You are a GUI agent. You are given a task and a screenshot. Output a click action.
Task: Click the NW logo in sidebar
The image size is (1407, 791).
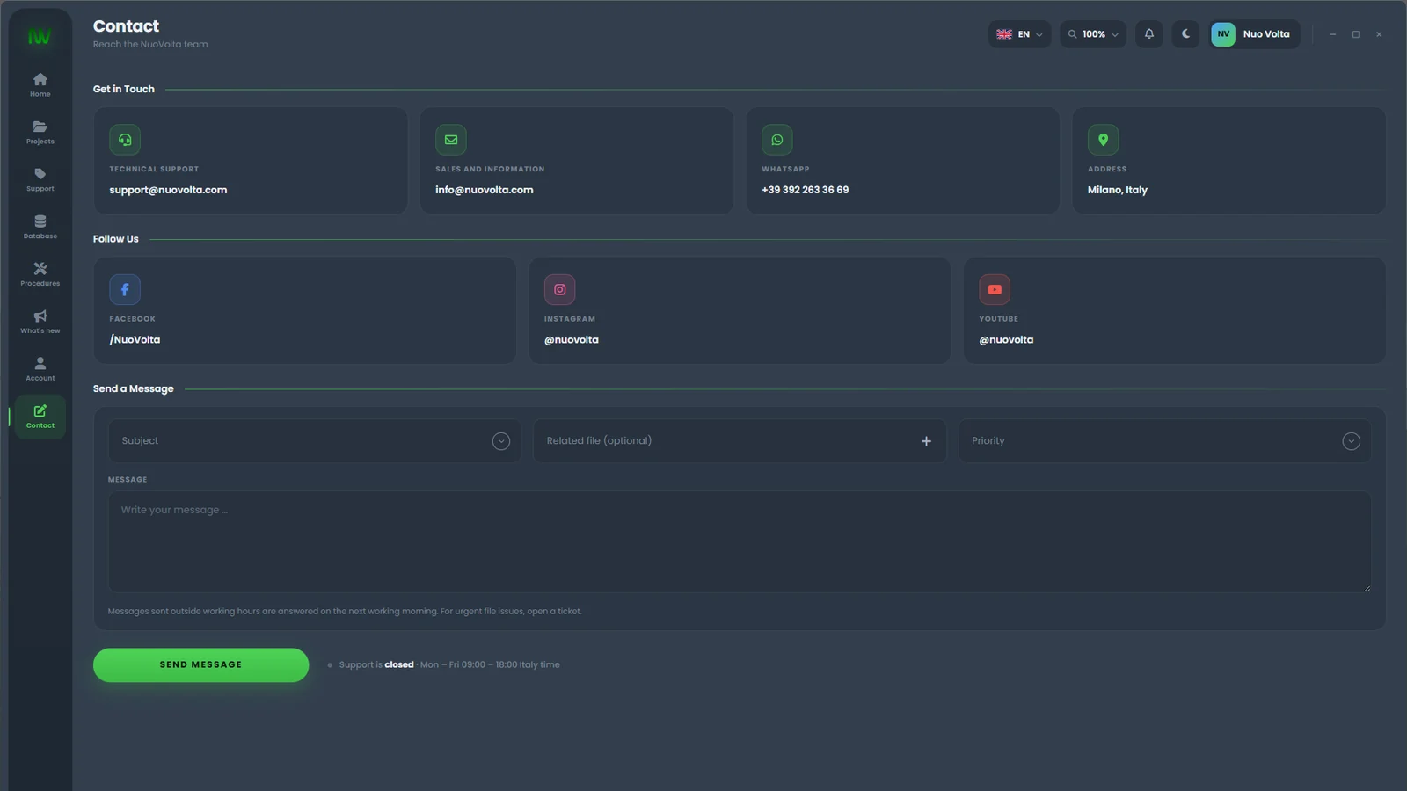(40, 37)
